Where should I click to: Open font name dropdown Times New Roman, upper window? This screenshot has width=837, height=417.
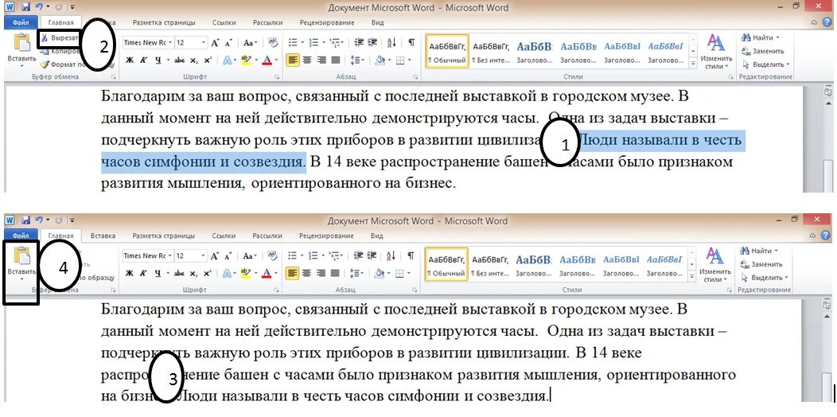coord(170,43)
